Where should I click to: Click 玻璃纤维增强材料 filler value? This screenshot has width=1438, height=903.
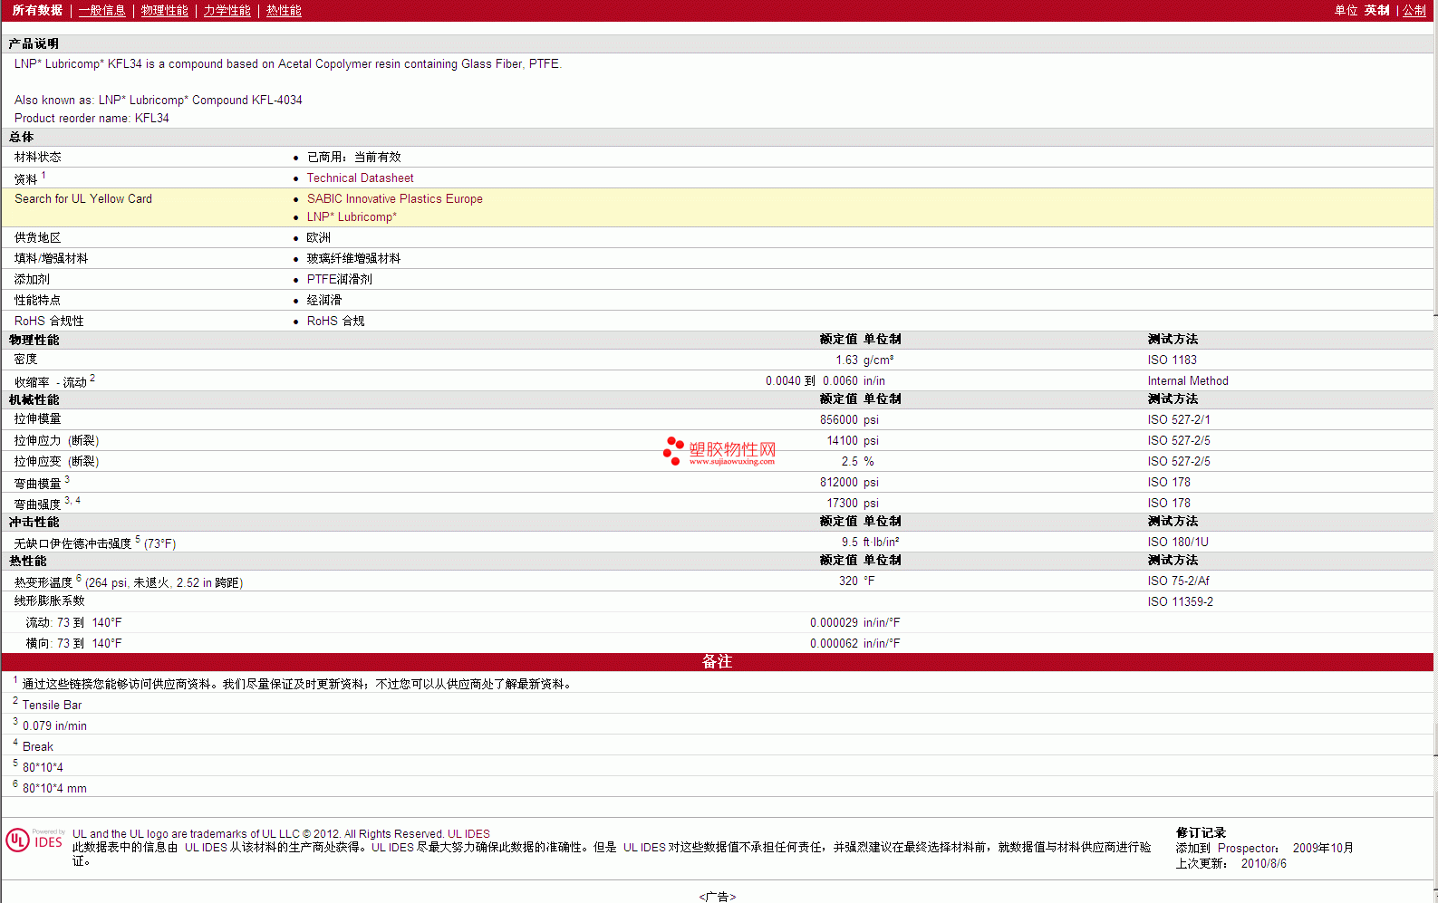[x=353, y=259]
